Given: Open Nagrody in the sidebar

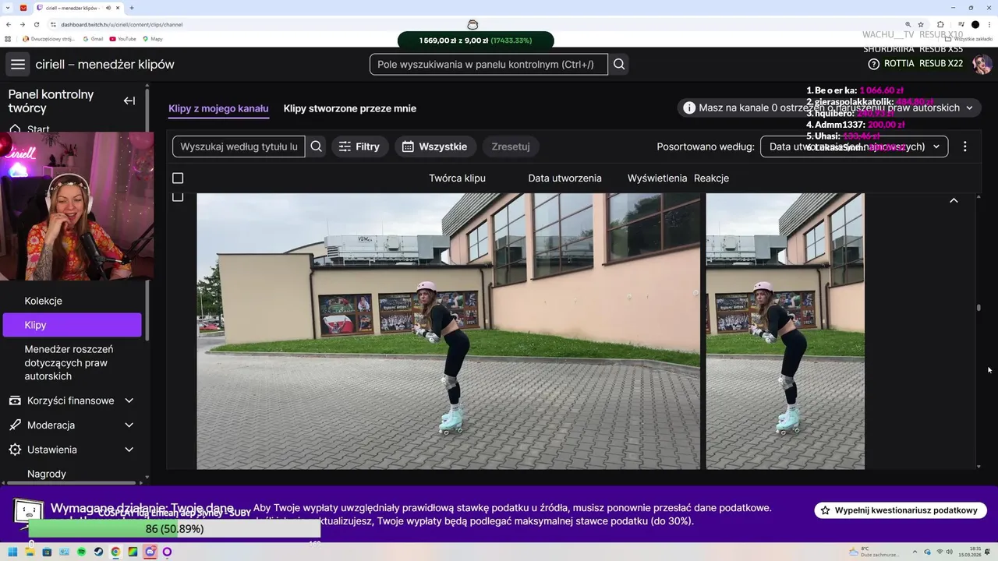Looking at the screenshot, I should pyautogui.click(x=46, y=474).
